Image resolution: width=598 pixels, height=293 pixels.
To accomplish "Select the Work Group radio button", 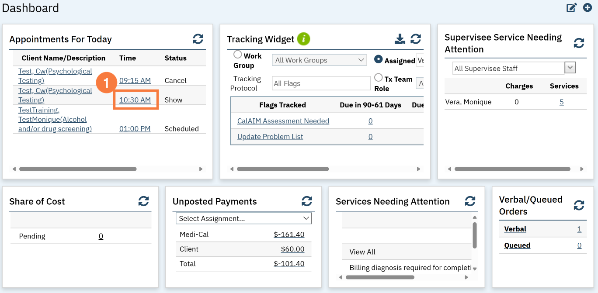I will (x=238, y=55).
